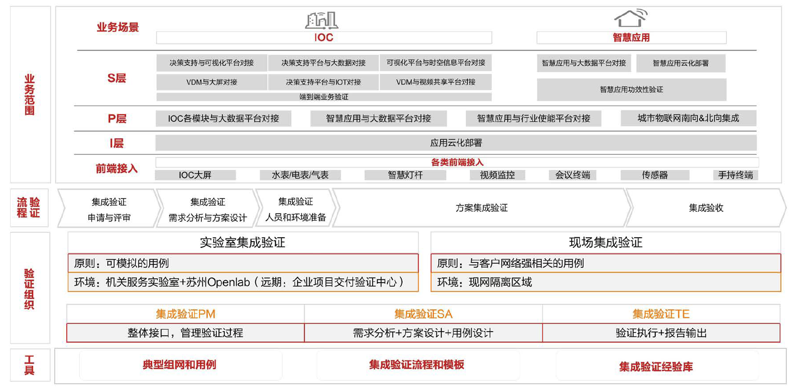Screen dimensions: 793x390
Task: Click the IOC building icon
Action: 322,20
